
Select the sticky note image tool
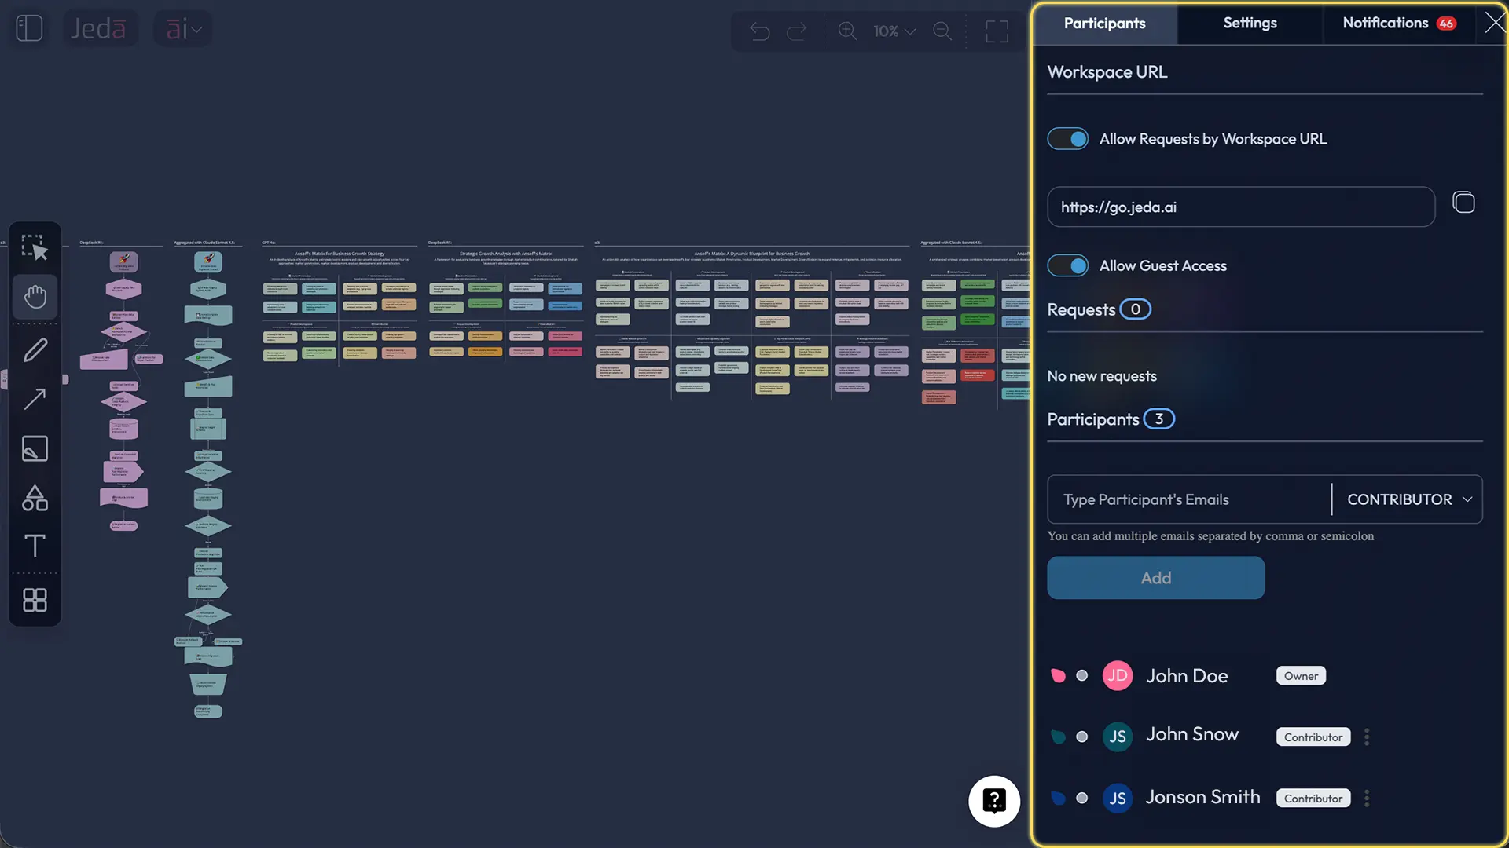click(x=35, y=448)
